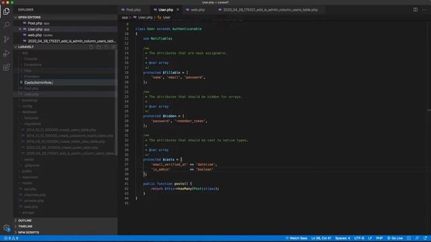
Task: Open create_failed_jobs_table.php migration file
Action: 66,142
